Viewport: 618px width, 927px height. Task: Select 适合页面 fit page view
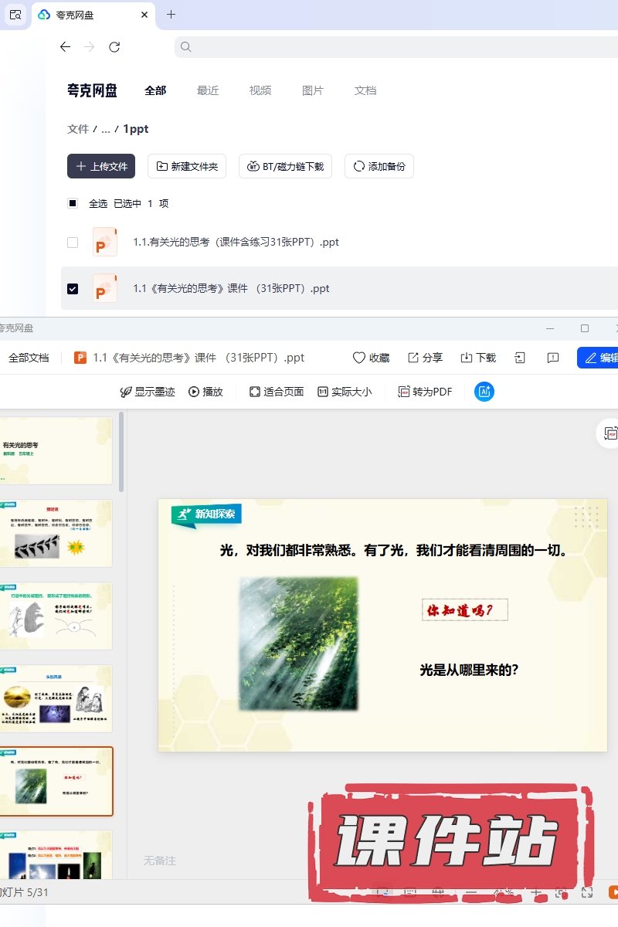coord(255,392)
